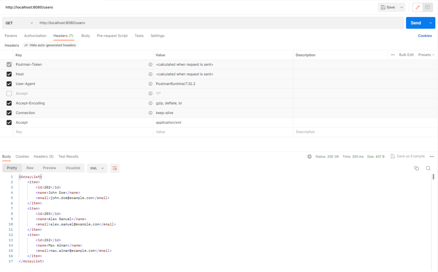The width and height of the screenshot is (438, 272).
Task: Click the request URL input field
Action: (137, 23)
